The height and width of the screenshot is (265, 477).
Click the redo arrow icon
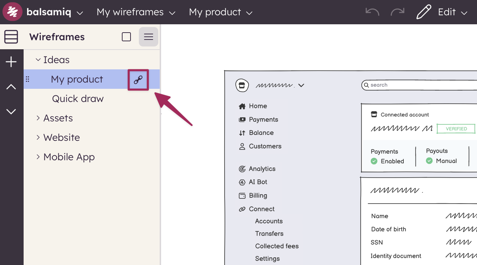(397, 12)
